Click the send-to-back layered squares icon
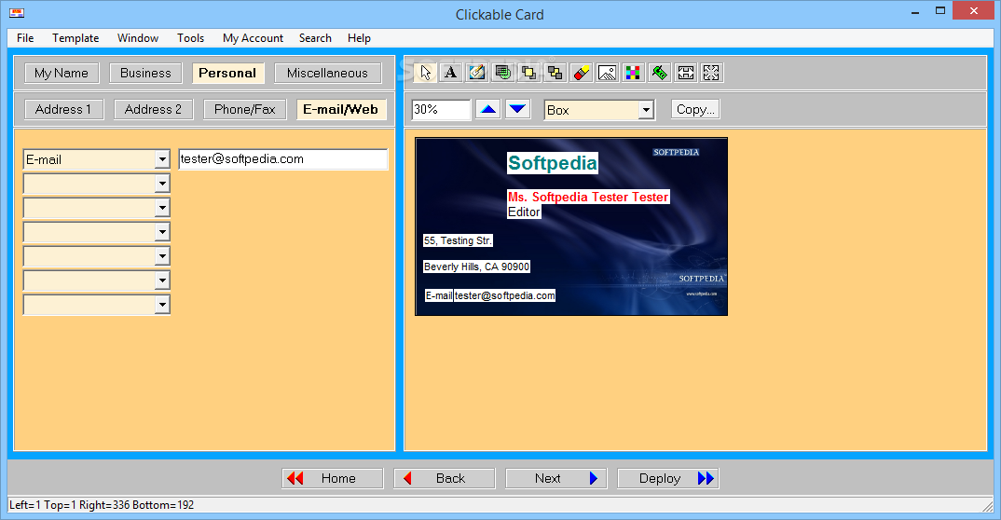Image resolution: width=1001 pixels, height=520 pixels. pyautogui.click(x=555, y=73)
